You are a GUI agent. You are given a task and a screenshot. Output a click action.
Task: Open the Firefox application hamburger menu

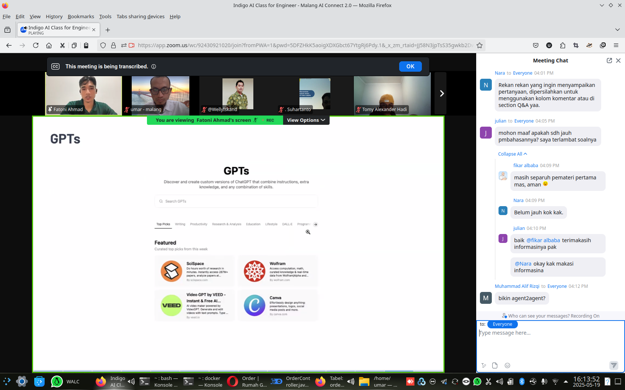pos(616,45)
